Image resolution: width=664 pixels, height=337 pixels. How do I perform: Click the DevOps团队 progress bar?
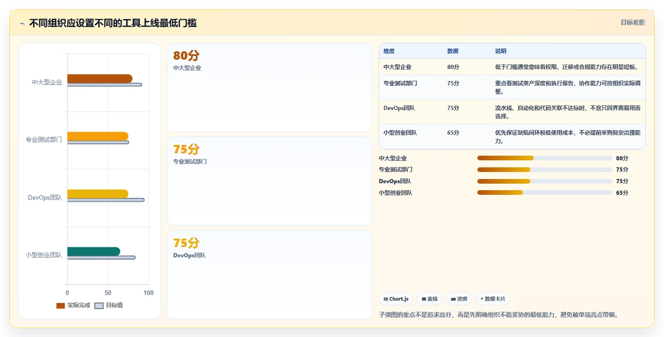click(544, 181)
